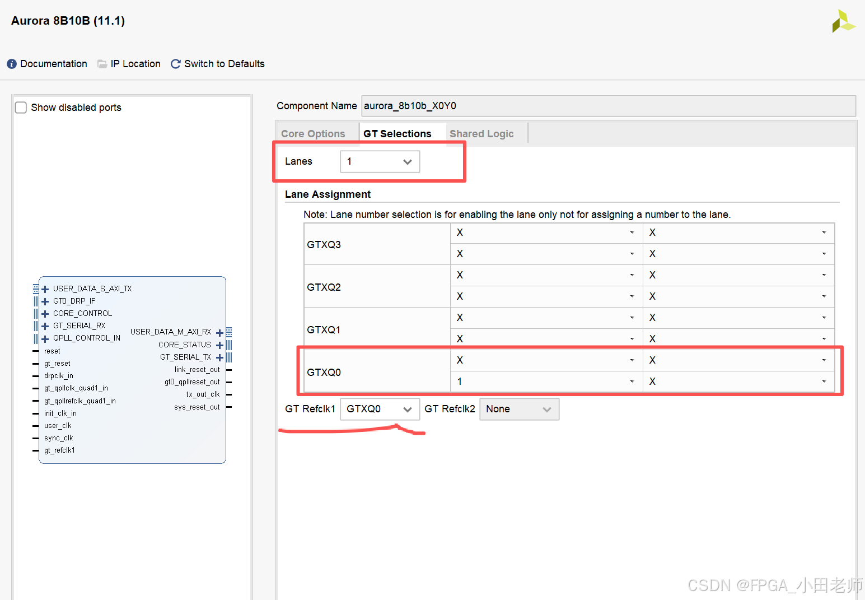Expand the QPLL_CONTROL_IN plus icon
The image size is (865, 600).
point(45,338)
